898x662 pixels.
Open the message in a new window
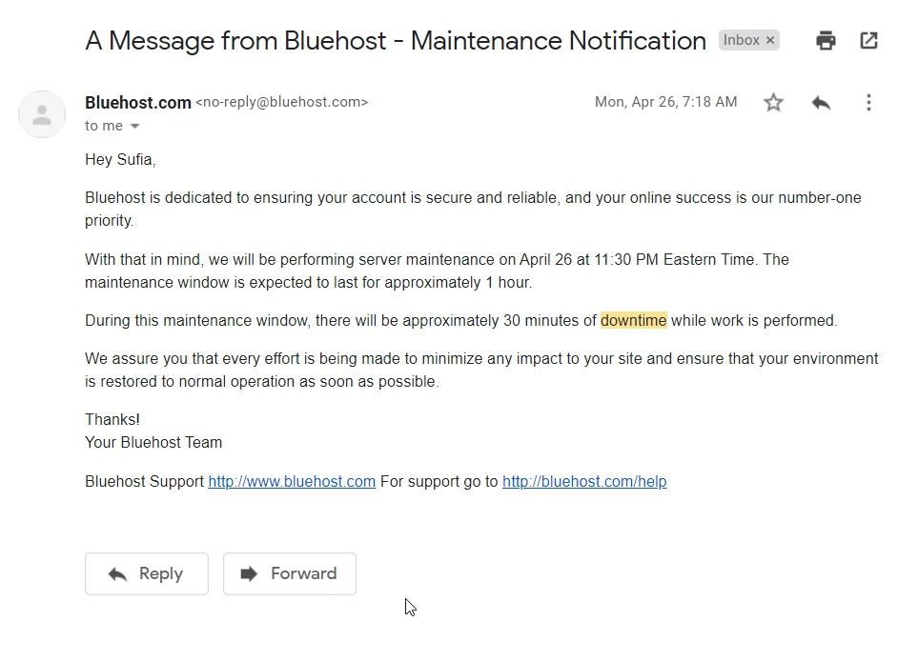[868, 41]
